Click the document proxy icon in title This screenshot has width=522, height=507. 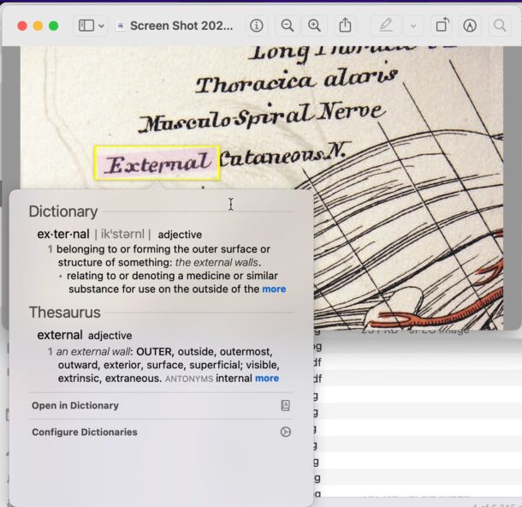coord(121,26)
